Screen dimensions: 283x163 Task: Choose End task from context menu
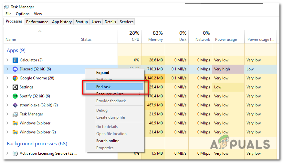[103, 87]
